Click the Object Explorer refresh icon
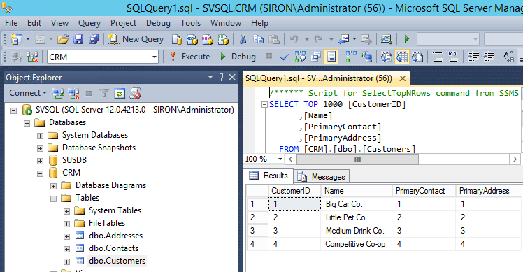 click(x=120, y=94)
